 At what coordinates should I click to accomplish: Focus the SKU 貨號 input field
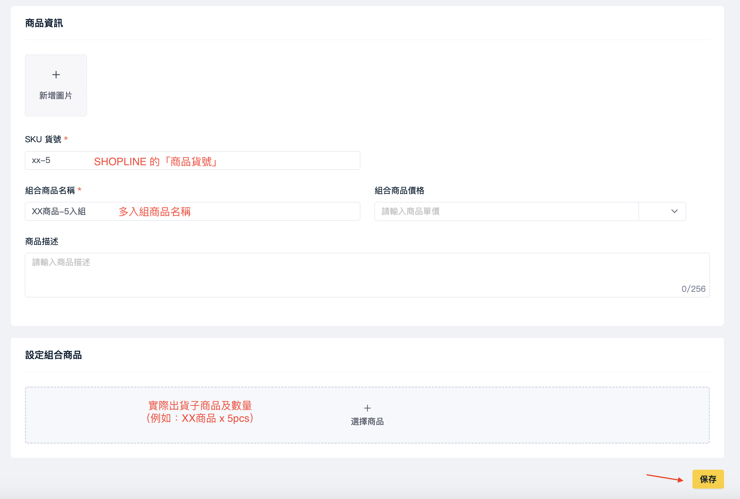pyautogui.click(x=192, y=160)
